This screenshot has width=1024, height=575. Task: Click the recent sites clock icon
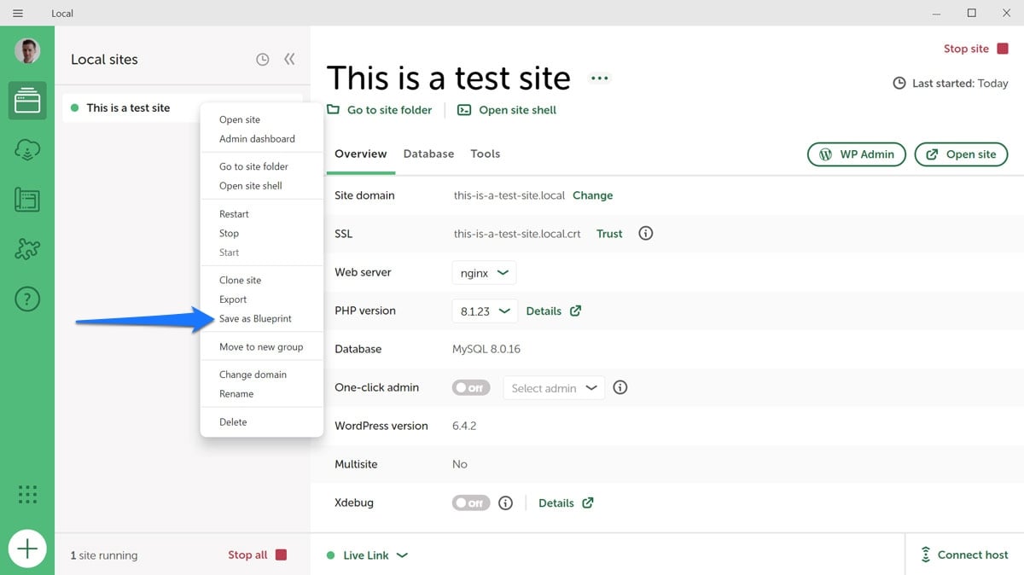[x=263, y=60]
